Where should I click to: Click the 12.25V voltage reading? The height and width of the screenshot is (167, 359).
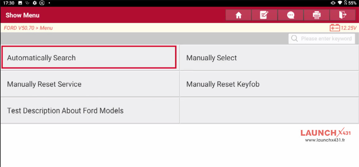tap(349, 28)
